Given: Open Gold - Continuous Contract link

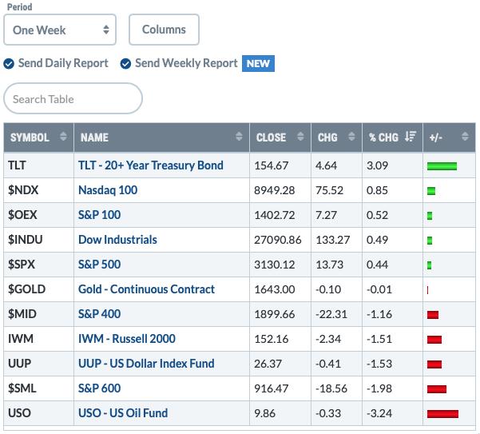Looking at the screenshot, I should [x=146, y=289].
